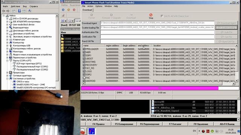Uncheck the RECOVERY partition checkbox
Viewport: 241px width, 135px height.
point(84,65)
